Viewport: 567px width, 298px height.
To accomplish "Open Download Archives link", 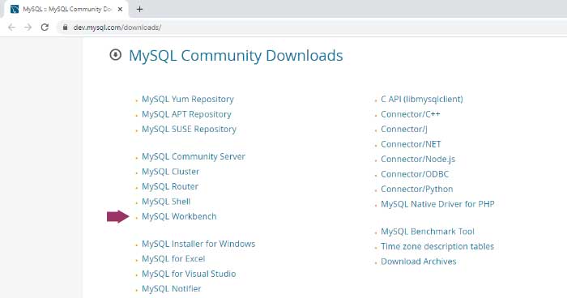I will (419, 262).
